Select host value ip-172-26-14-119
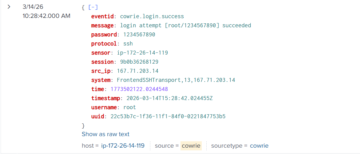This screenshot has width=360, height=154. point(123,146)
